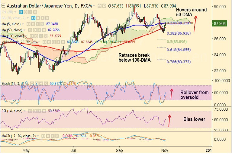Select the Stoch (14, 3, 1) legend label
This screenshot has height=154, width=232.
(x=13, y=84)
